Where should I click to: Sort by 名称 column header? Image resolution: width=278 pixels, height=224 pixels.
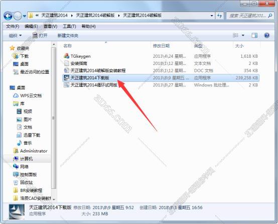click(x=68, y=46)
